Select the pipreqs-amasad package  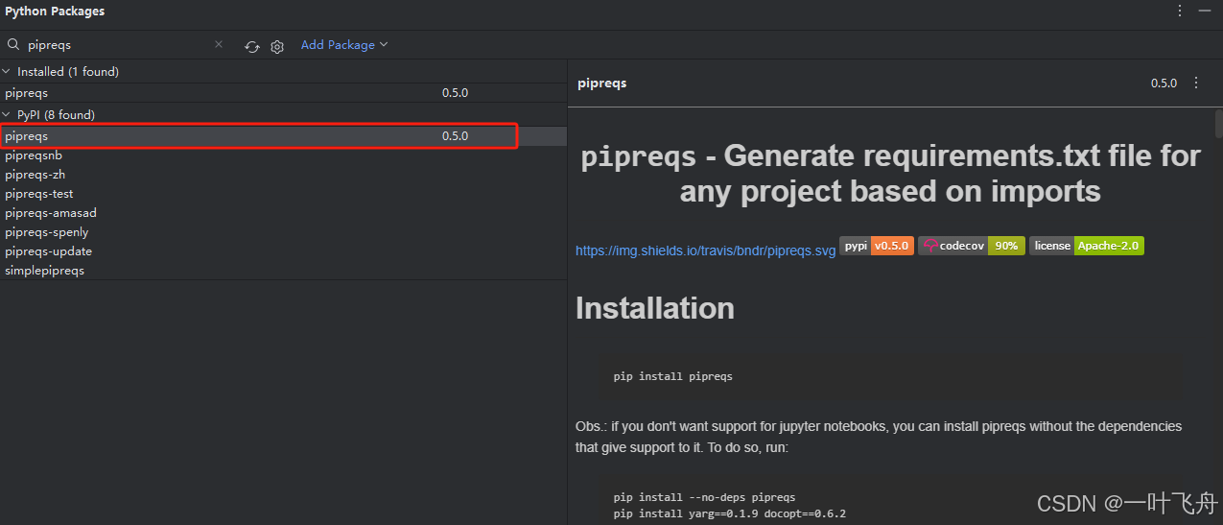coord(283,213)
